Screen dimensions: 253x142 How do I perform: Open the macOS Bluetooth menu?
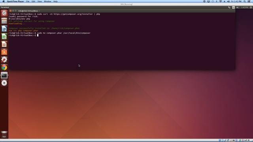[x=217, y=1]
